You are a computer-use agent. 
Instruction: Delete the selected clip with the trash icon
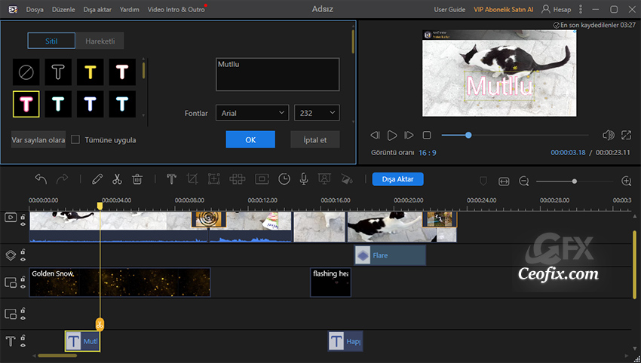click(137, 179)
